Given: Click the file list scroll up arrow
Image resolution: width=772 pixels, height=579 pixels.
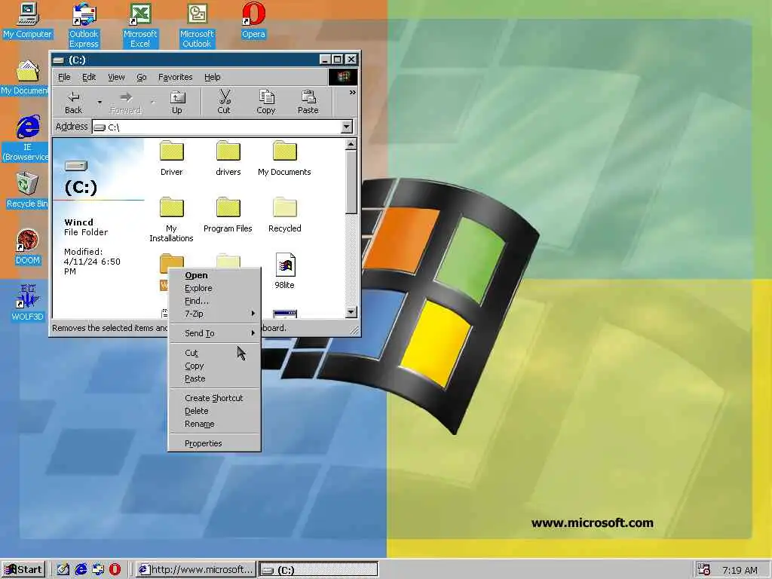Looking at the screenshot, I should (x=351, y=144).
